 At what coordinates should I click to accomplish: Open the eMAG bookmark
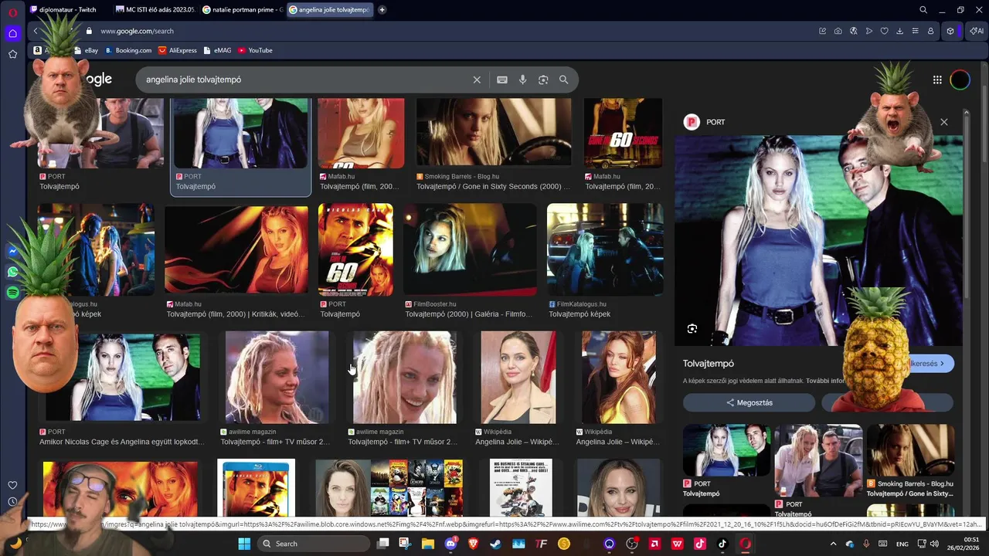point(217,50)
